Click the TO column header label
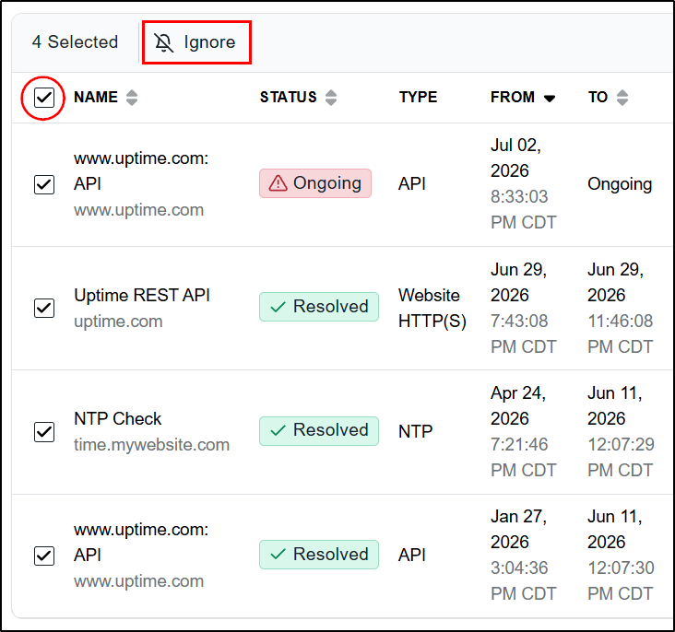The image size is (675, 632). pos(598,98)
